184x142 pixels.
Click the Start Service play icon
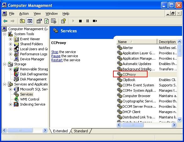point(73,21)
